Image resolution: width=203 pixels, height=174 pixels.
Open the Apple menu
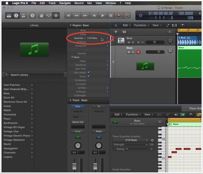[x=7, y=3]
